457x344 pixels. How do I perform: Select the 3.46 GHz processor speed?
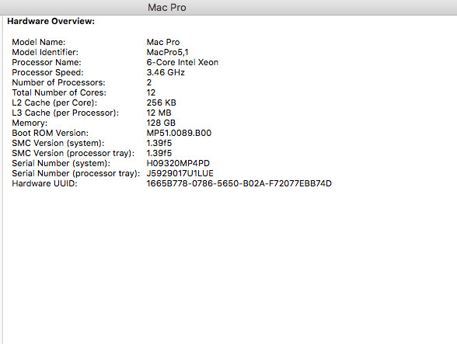tap(166, 72)
